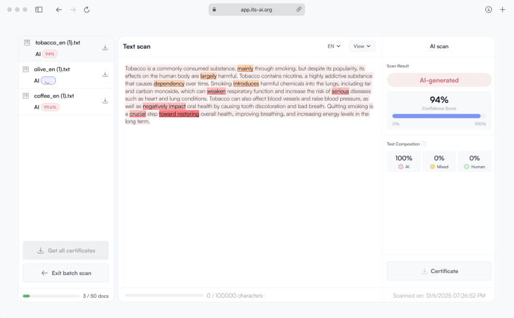Select the tobacco_en (1).txt document
514x318 pixels.
click(x=58, y=42)
